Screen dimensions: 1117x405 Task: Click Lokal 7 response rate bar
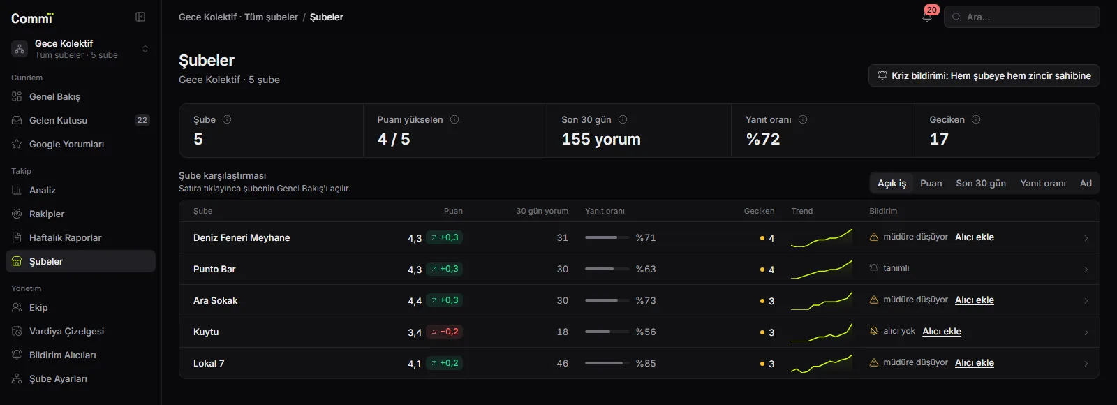606,363
